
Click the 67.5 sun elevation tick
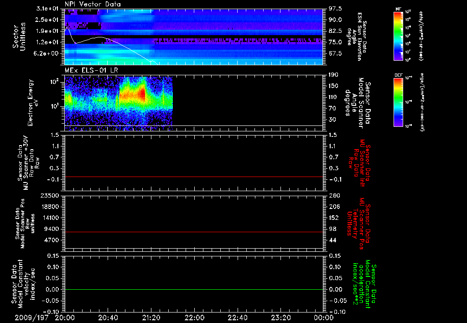point(335,53)
